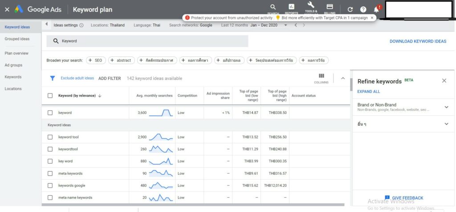The width and height of the screenshot is (456, 212).
Task: Dismiss the Target CPA notification
Action: pos(372,18)
